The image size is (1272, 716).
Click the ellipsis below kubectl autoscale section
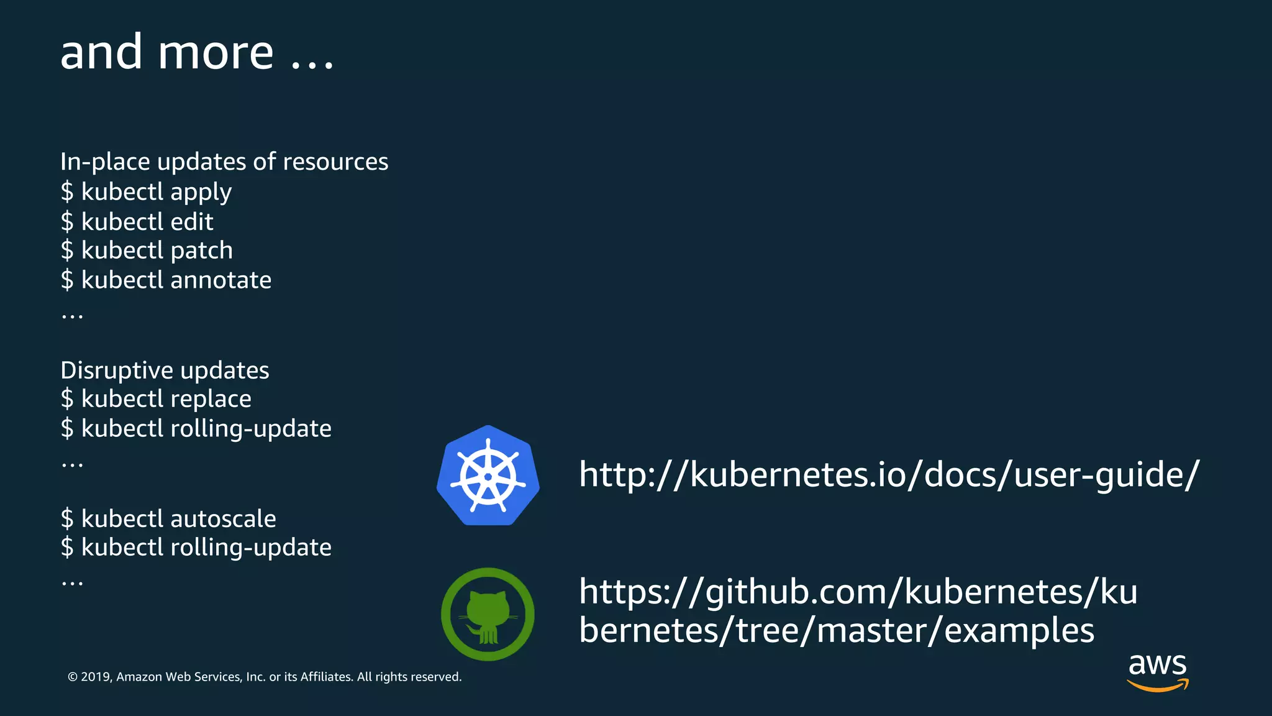pos(72,583)
